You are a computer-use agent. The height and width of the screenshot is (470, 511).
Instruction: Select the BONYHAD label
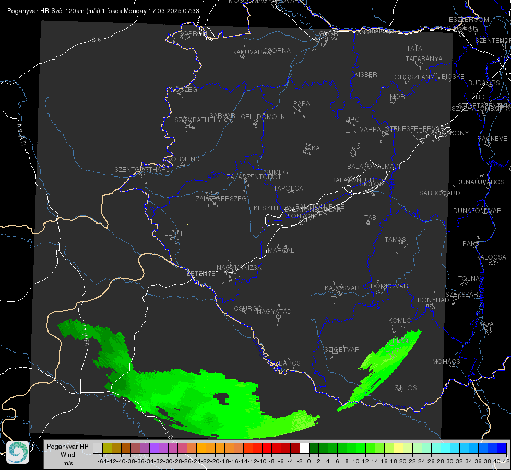point(433,300)
